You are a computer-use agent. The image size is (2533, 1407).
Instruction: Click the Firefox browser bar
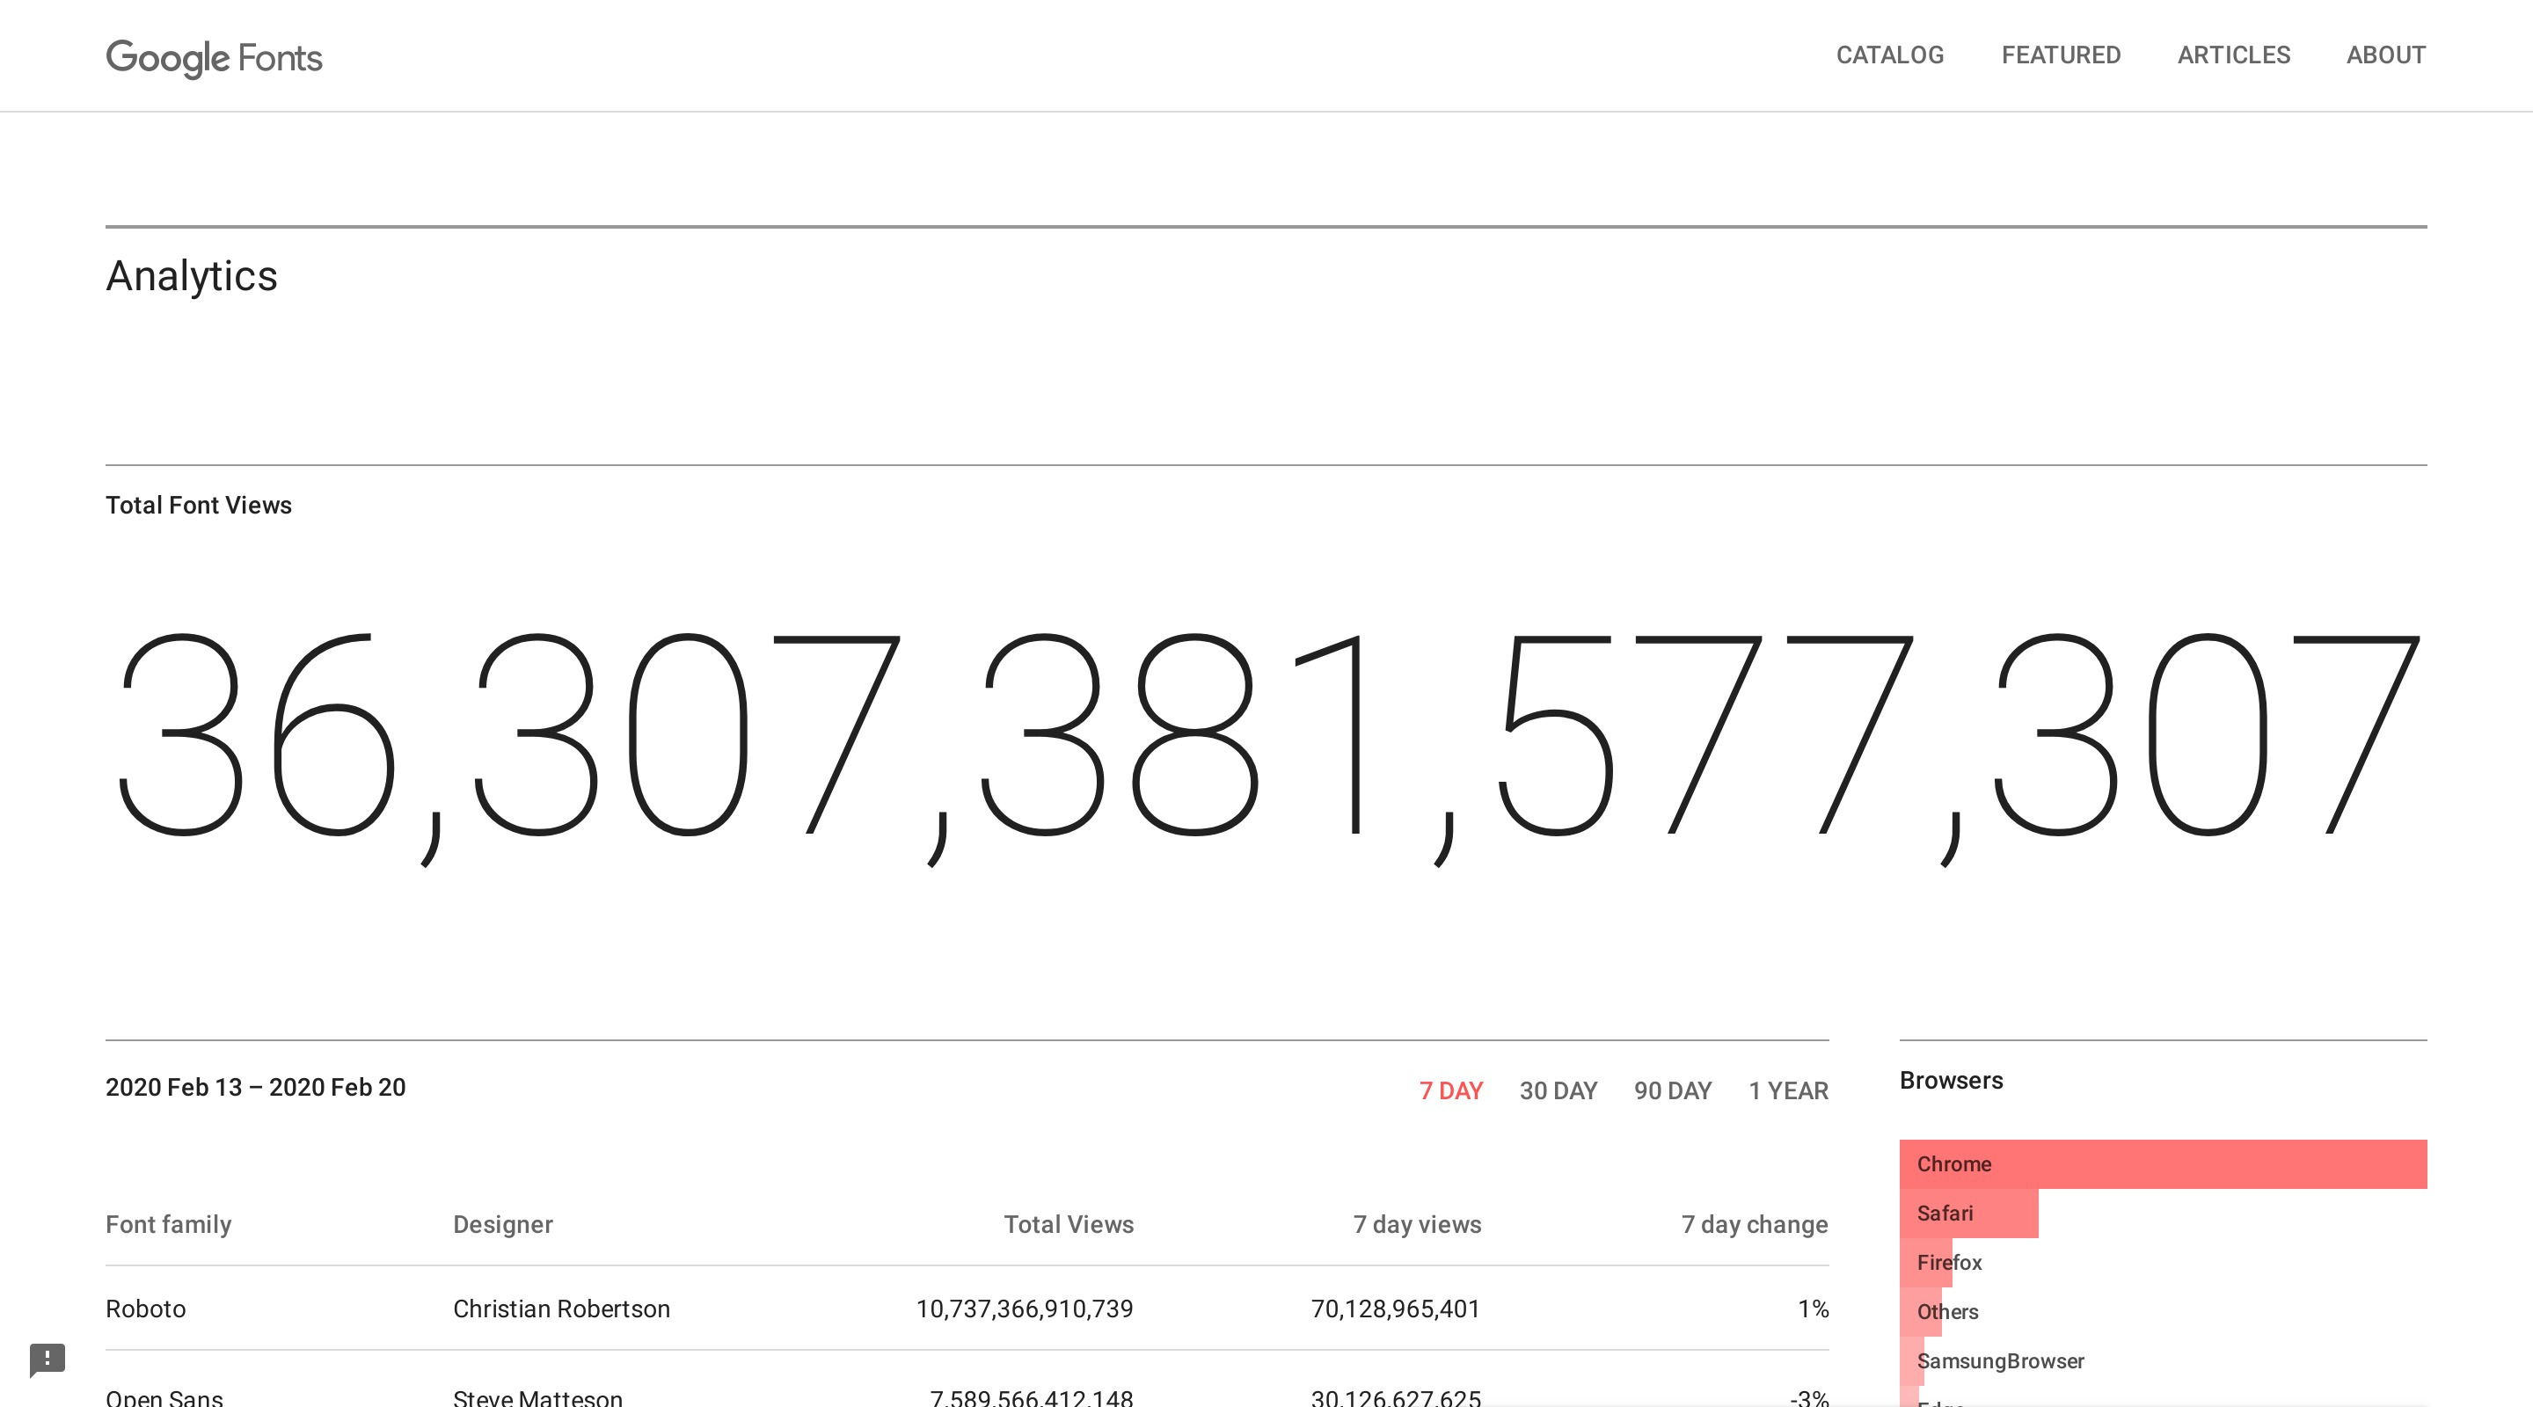point(1927,1263)
